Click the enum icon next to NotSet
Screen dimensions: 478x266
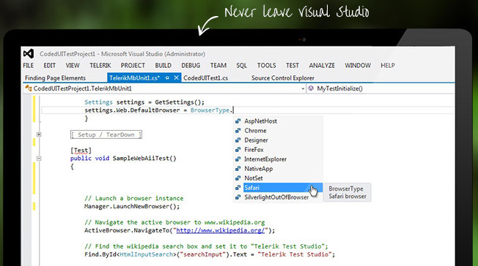[238, 178]
